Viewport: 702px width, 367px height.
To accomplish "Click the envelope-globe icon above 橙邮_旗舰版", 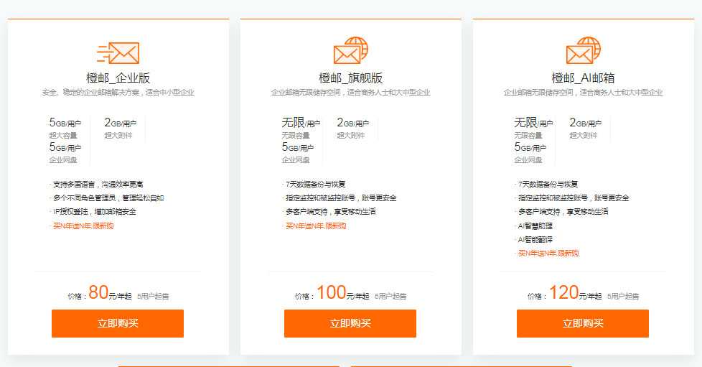I will 350,52.
